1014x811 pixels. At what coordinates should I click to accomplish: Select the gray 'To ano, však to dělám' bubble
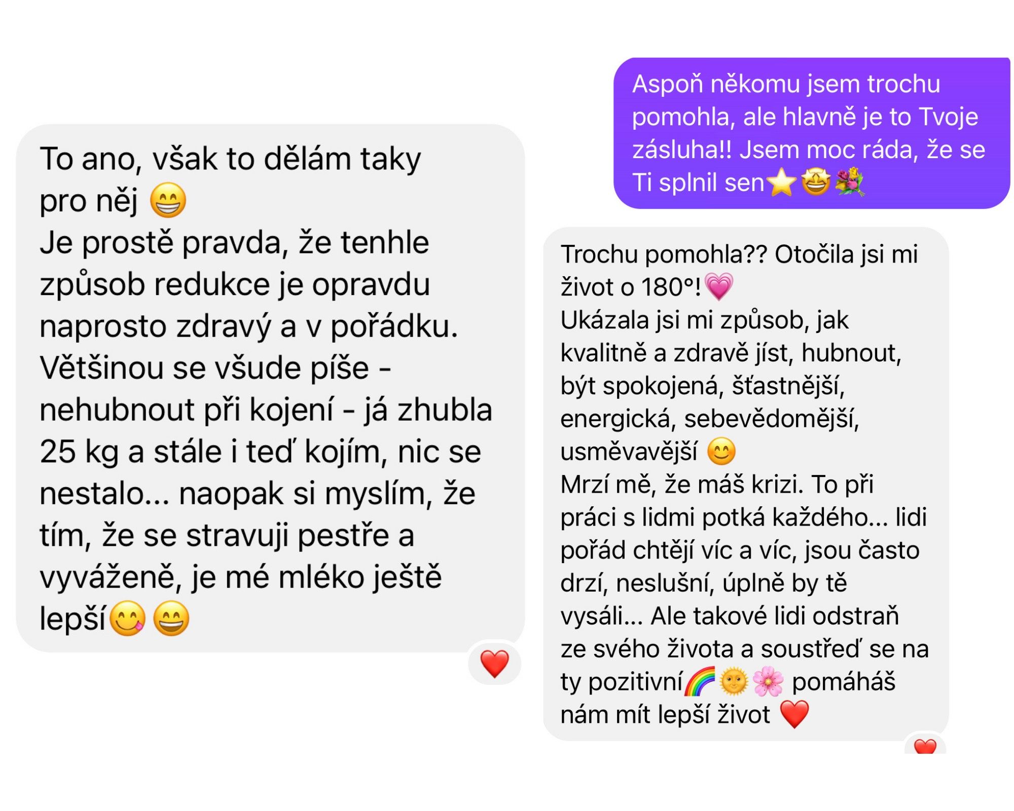click(270, 388)
